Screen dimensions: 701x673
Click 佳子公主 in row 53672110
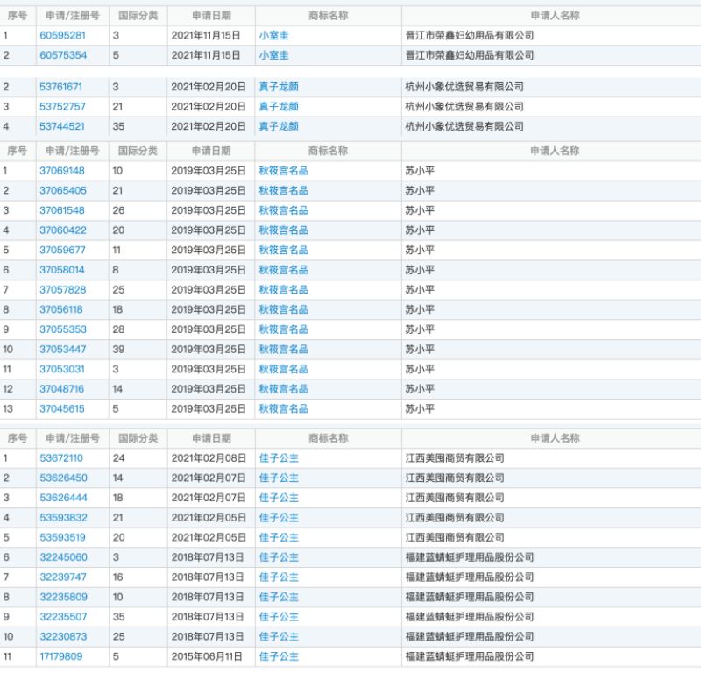click(279, 458)
